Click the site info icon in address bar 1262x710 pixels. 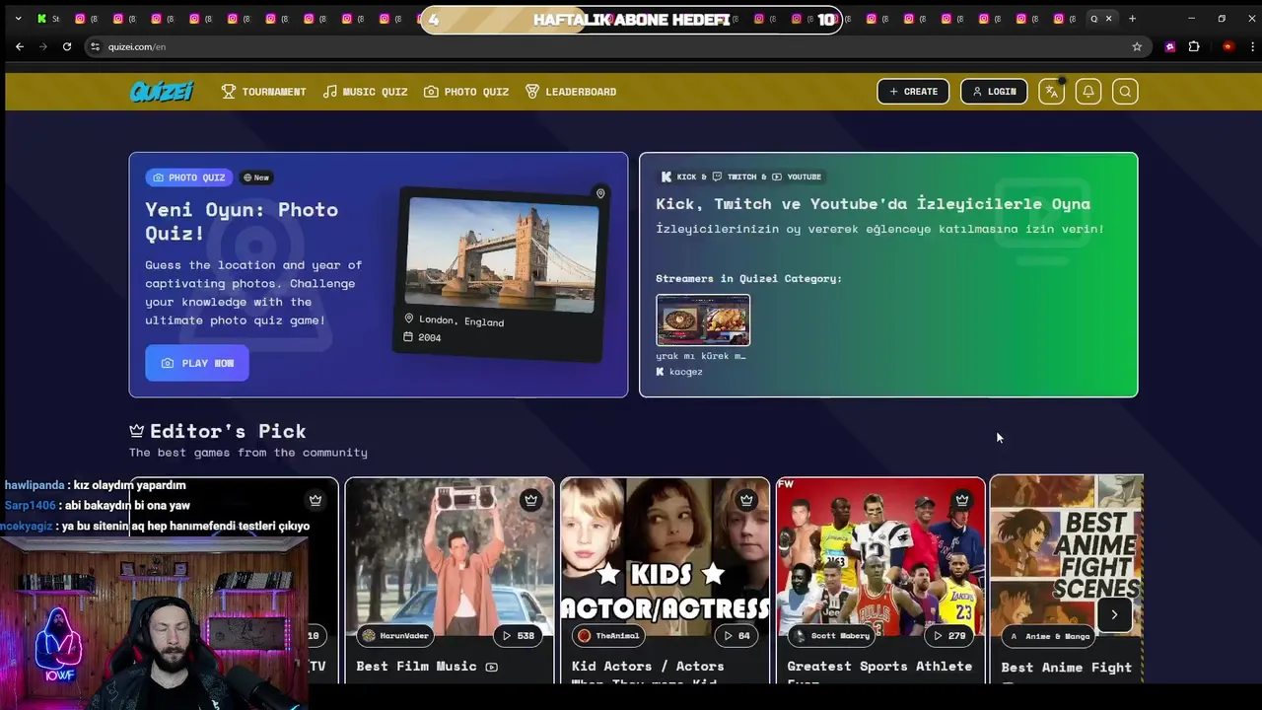coord(96,46)
